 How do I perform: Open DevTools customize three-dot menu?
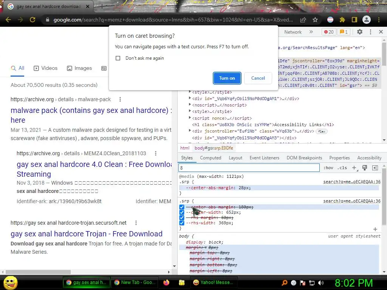point(370,32)
